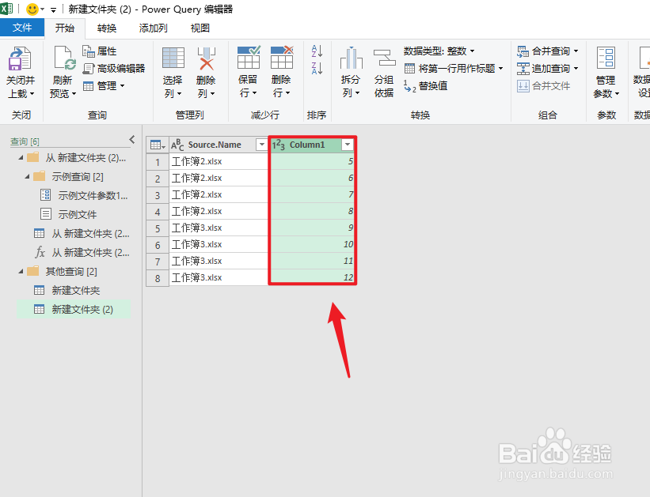Switch to the Add Column (添加列) tab

154,28
